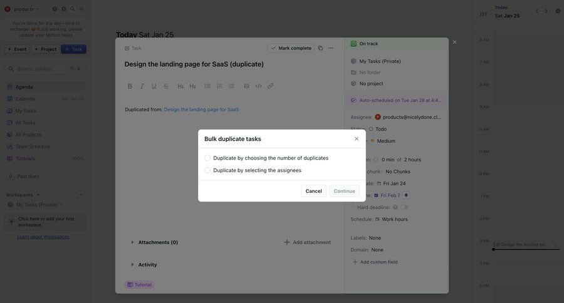This screenshot has width=564, height=303.
Task: Close the Bulk duplicate tasks dialog
Action: coord(357,139)
